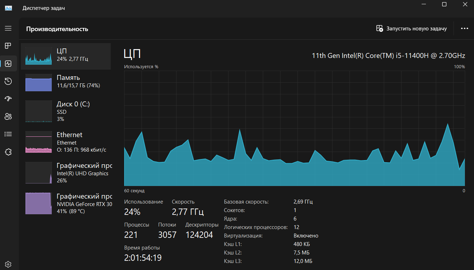Select the ЦП performance item

(x=66, y=57)
